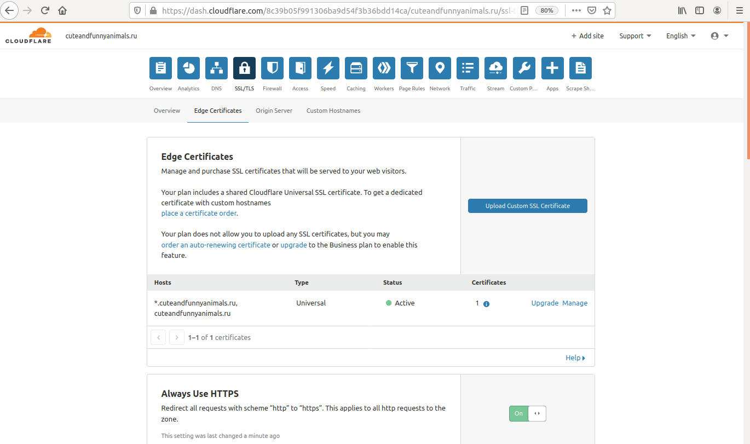The width and height of the screenshot is (750, 444).
Task: Reload the page in the browser
Action: pos(45,10)
